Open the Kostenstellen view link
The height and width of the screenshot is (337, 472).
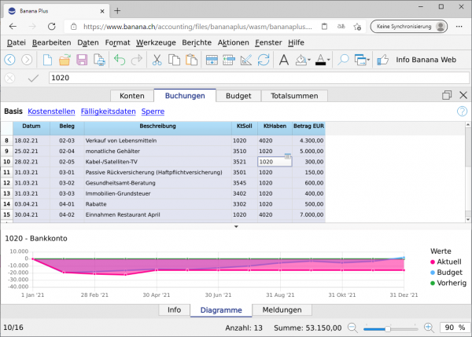(x=51, y=112)
